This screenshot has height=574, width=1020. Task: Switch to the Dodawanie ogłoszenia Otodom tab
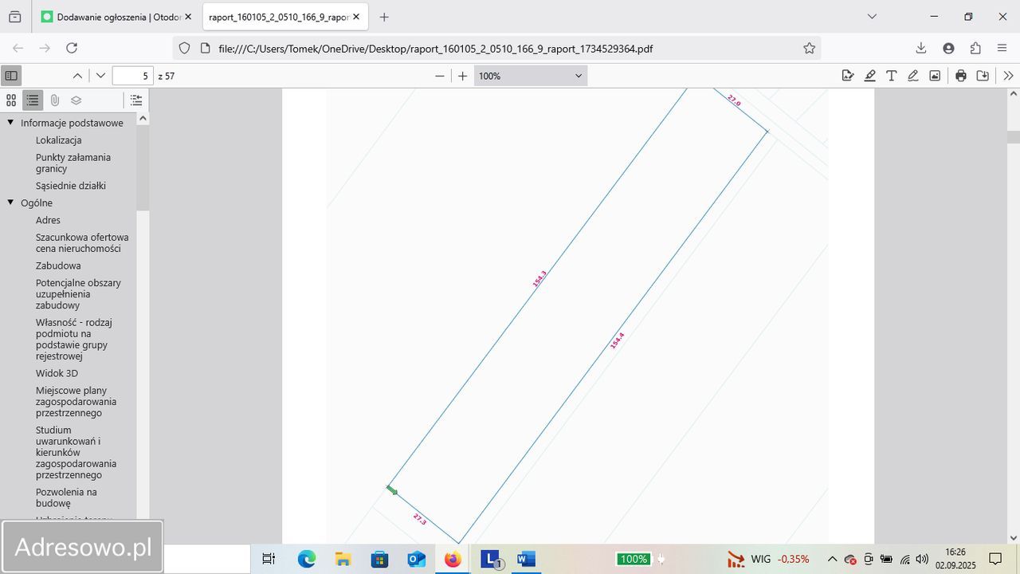116,17
